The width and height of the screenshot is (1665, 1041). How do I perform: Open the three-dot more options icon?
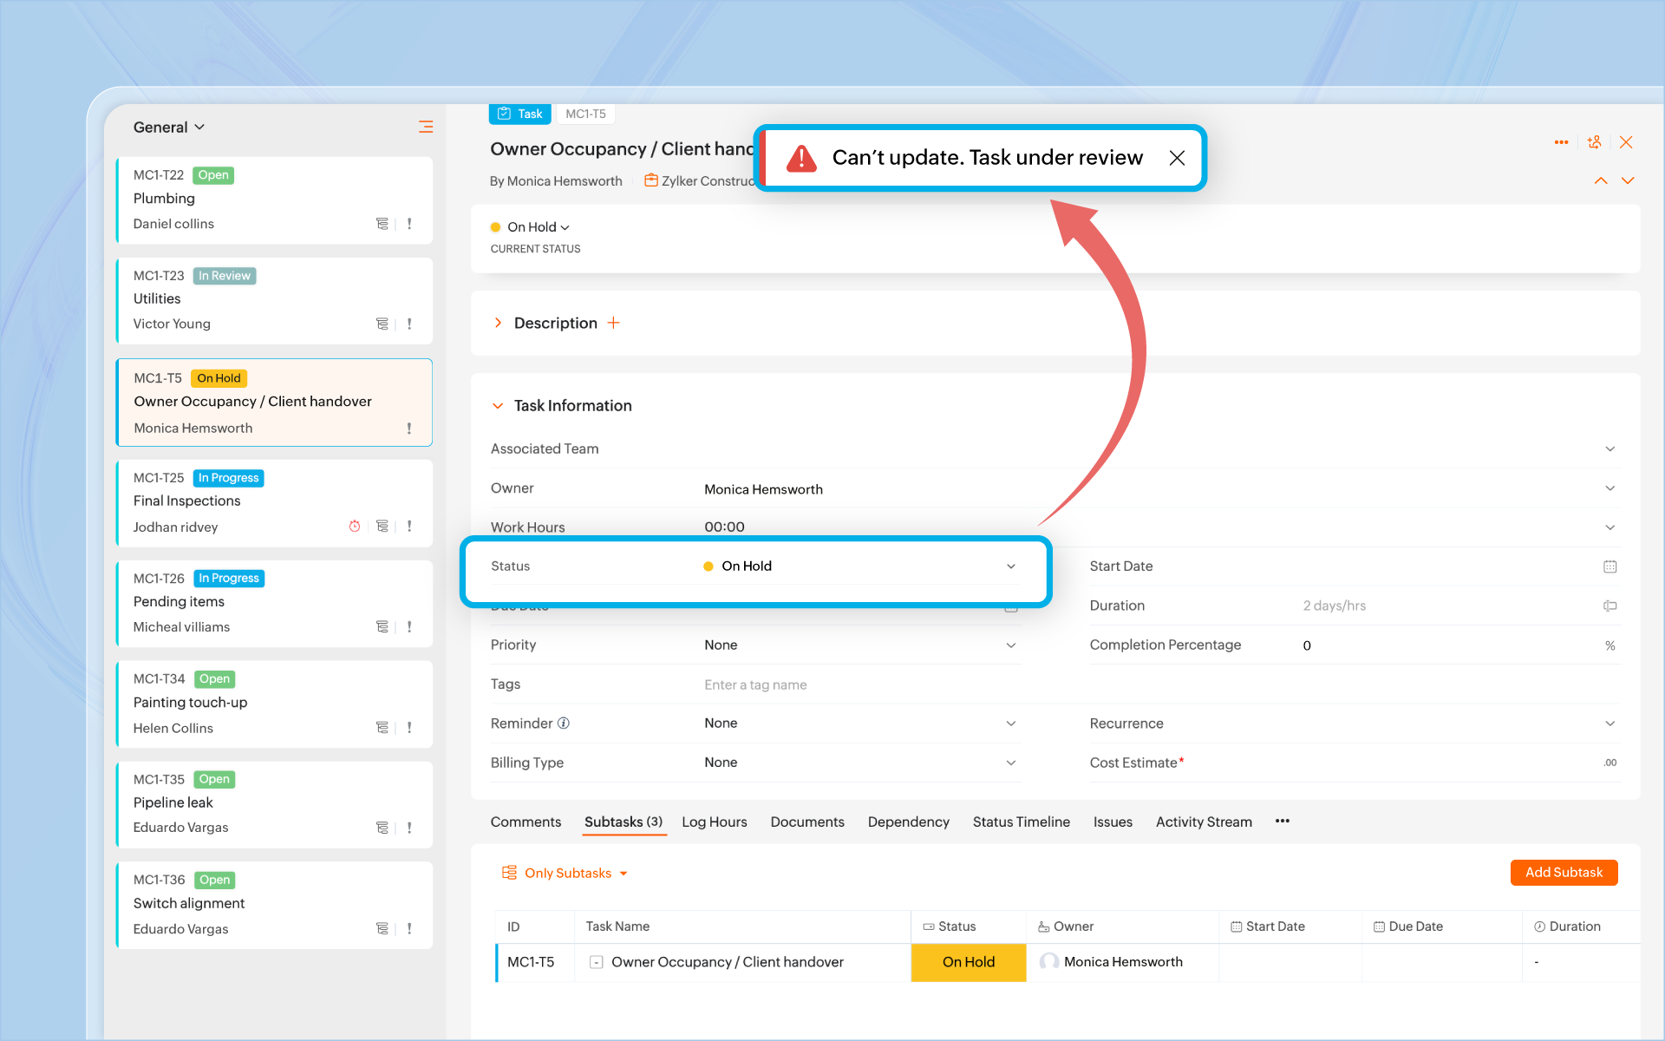point(1561,142)
